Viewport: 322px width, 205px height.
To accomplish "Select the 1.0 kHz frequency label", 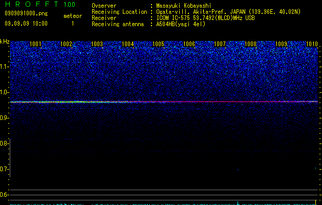I will [5, 92].
